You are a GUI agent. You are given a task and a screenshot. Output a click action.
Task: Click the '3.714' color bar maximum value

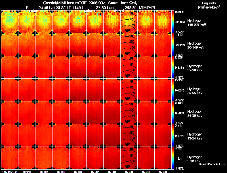point(179,126)
